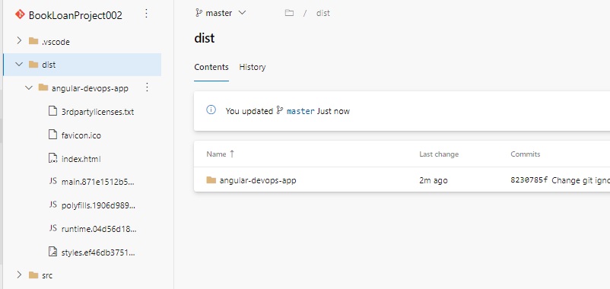Click the 'dist' page heading
The image size is (610, 289).
(x=205, y=38)
